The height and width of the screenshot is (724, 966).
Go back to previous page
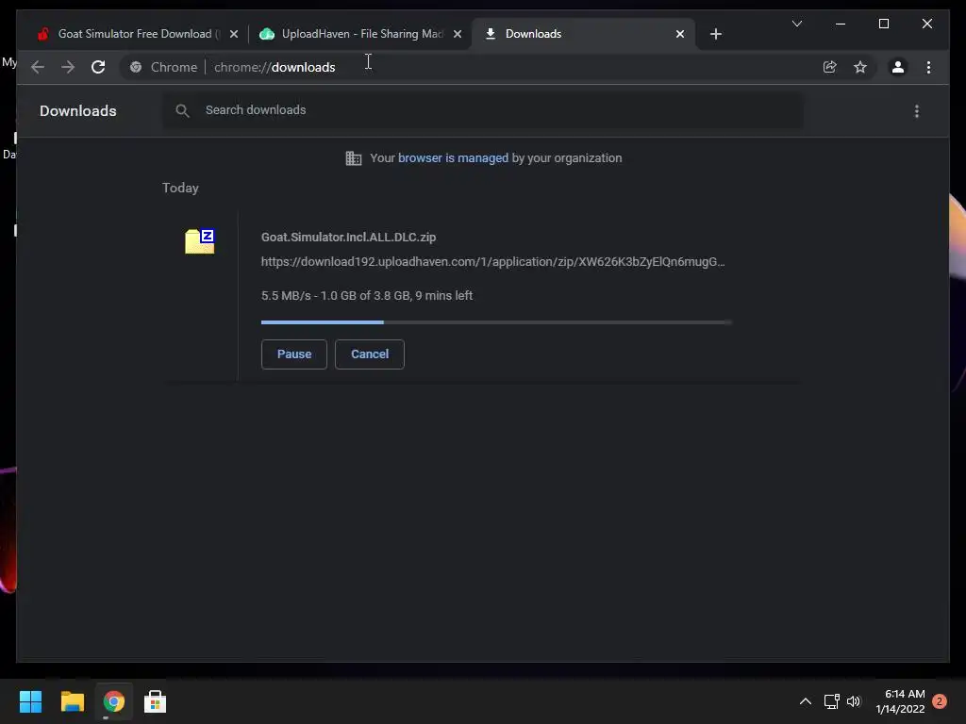pos(38,67)
